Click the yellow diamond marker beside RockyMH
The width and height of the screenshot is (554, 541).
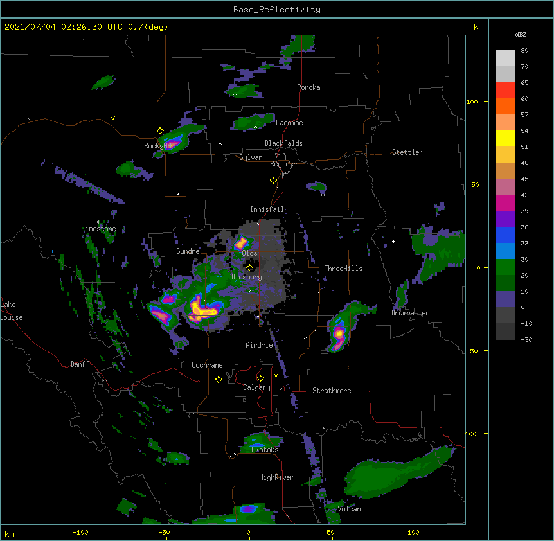coord(160,131)
